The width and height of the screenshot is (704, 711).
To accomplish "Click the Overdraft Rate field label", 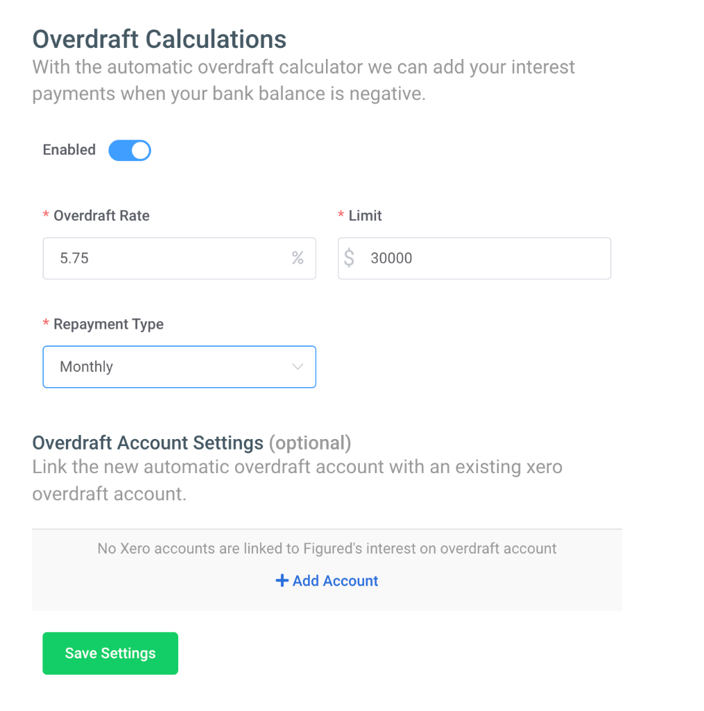I will point(101,216).
